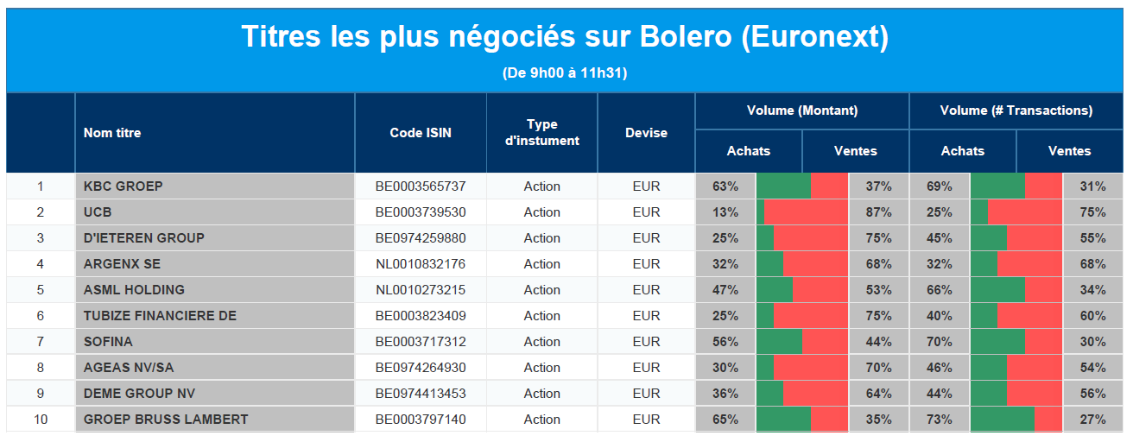The image size is (1133, 442).
Task: Click Ventes header under Volume (# Transactions)
Action: 1069,151
